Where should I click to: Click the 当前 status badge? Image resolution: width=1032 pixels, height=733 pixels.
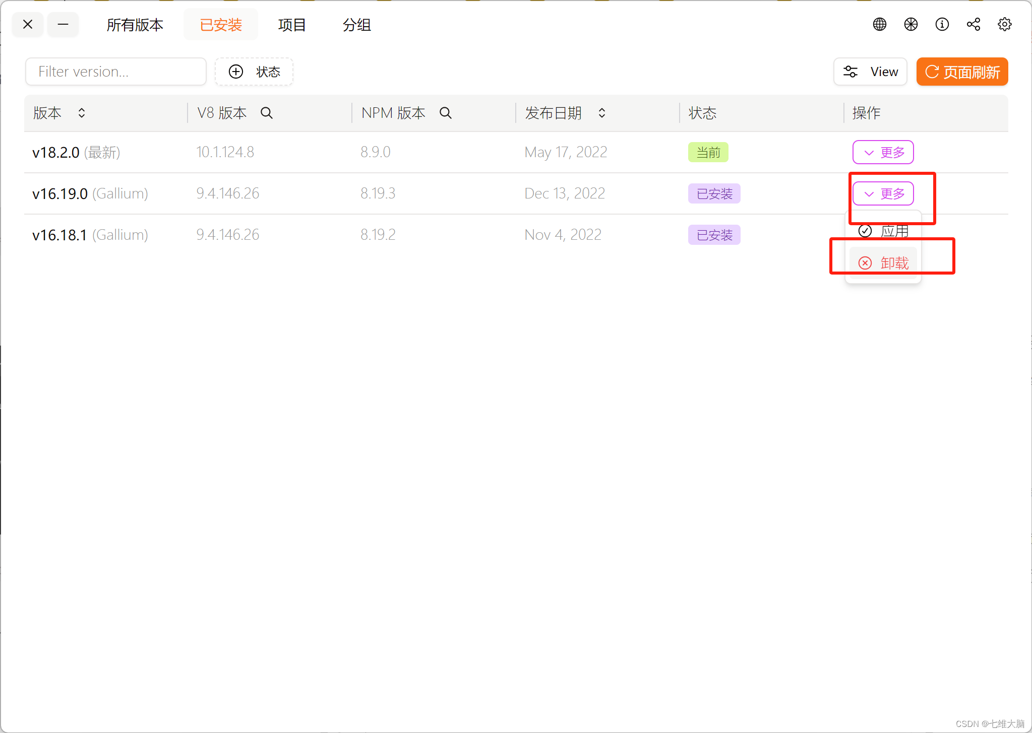tap(708, 152)
